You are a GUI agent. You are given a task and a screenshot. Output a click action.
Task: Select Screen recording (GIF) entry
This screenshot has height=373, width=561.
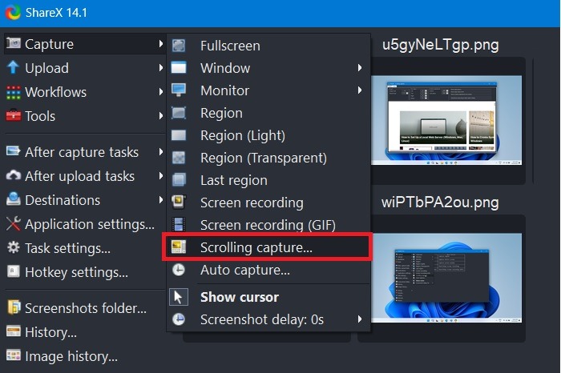(x=268, y=225)
